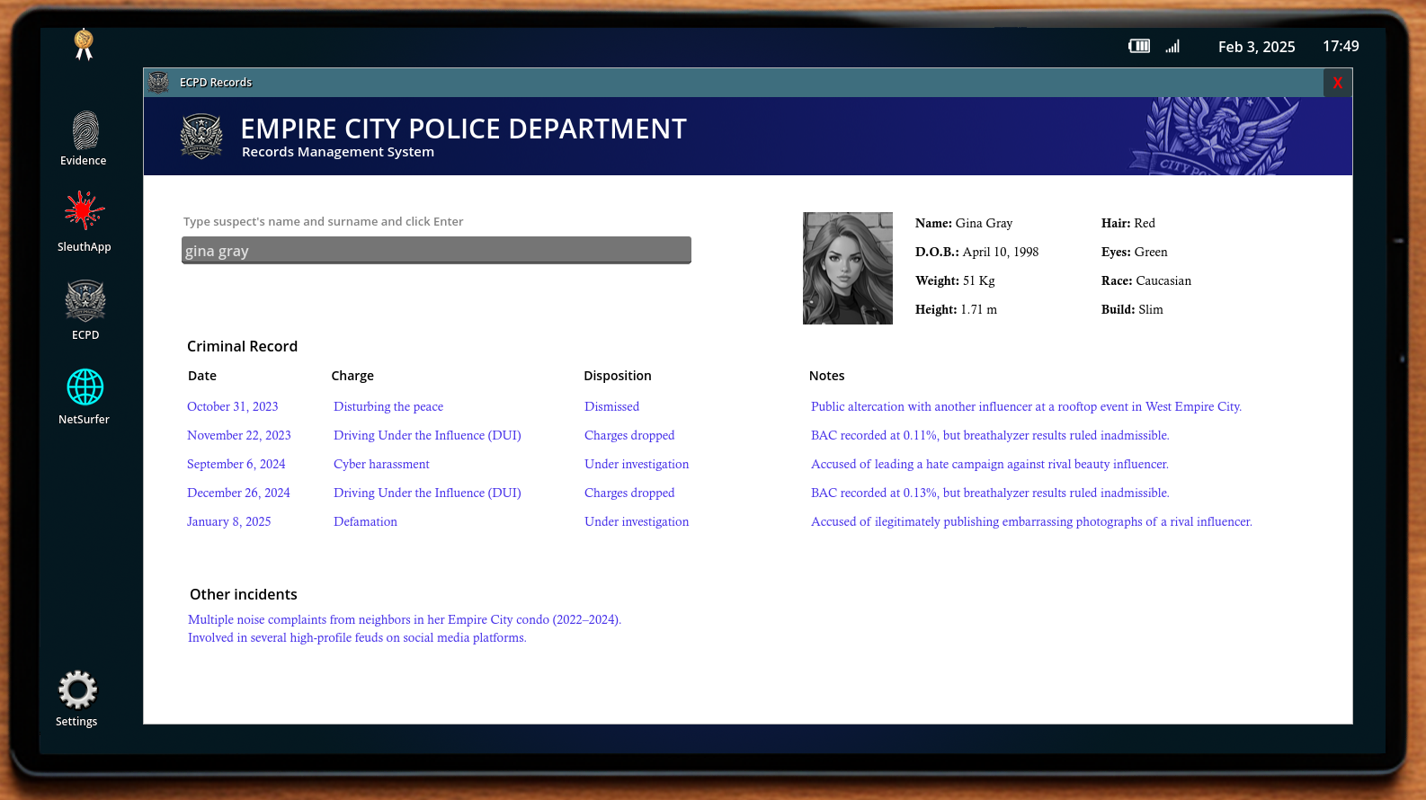The height and width of the screenshot is (800, 1426).
Task: Click the Disturbing the peace charge
Action: tap(388, 406)
